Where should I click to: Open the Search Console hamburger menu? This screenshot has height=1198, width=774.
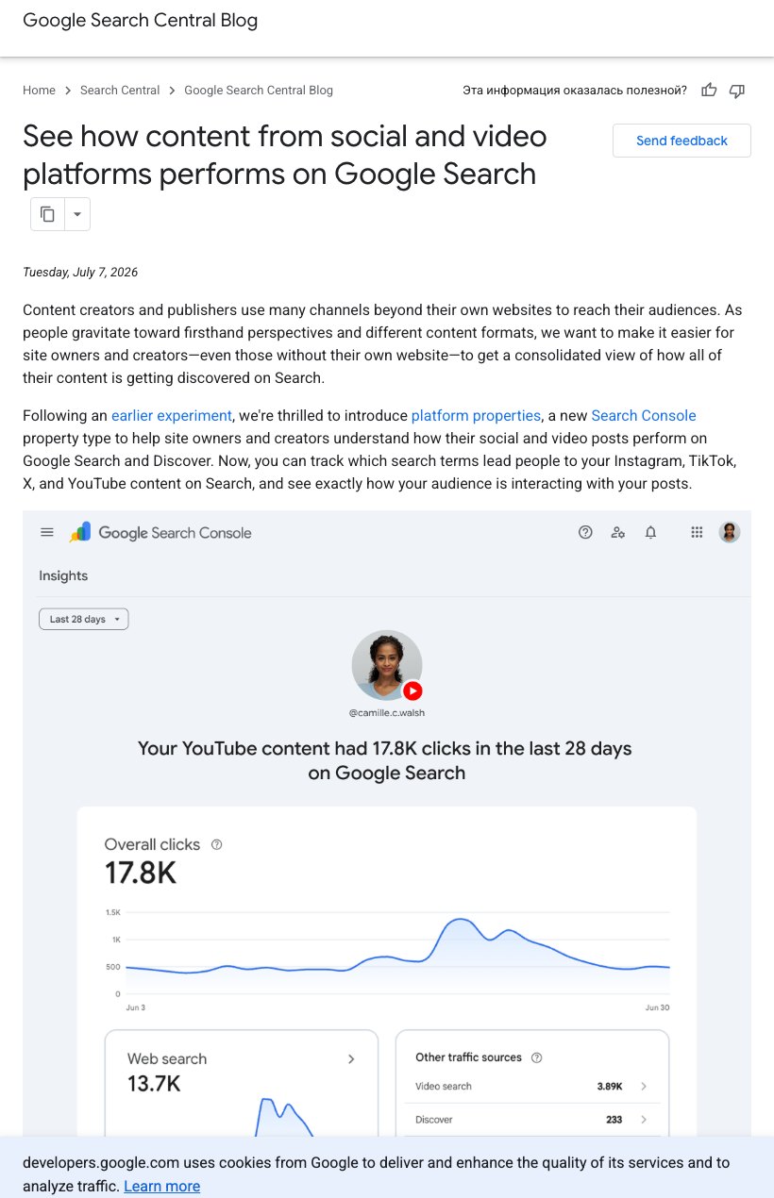tap(47, 532)
